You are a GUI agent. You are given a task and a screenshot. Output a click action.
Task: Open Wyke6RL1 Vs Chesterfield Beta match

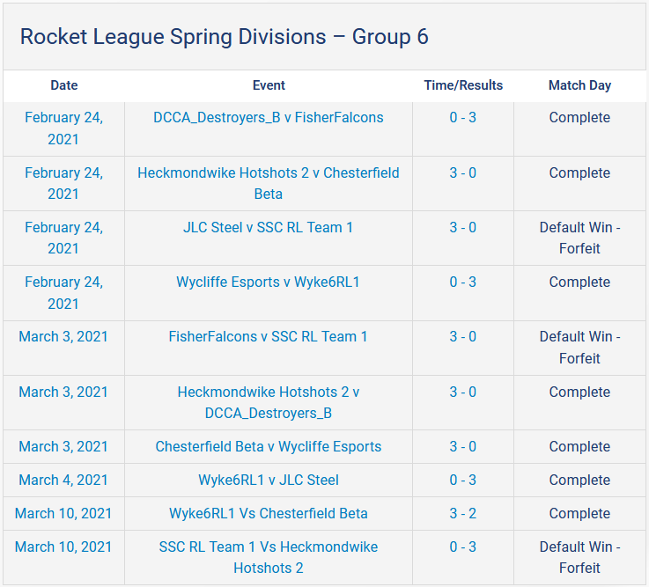(268, 514)
